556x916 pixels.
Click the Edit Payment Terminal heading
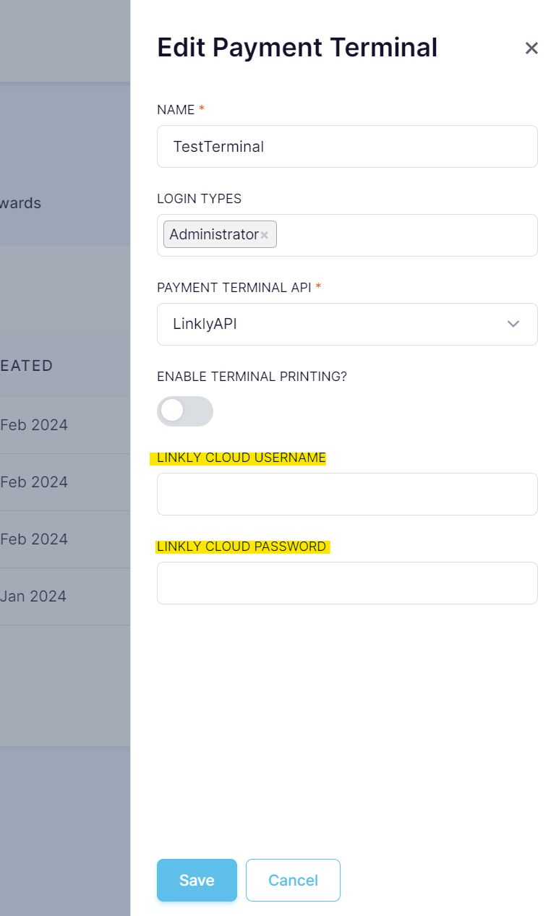(297, 48)
